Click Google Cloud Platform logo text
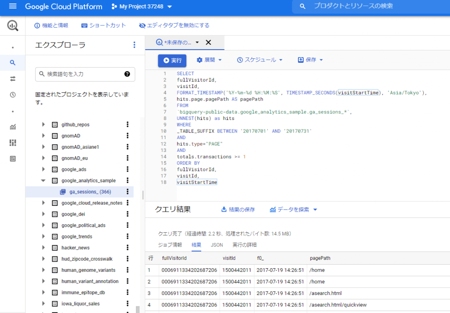450x313 pixels. click(64, 7)
